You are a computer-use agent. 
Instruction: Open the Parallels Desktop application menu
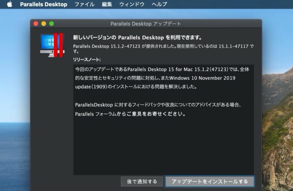pos(43,5)
